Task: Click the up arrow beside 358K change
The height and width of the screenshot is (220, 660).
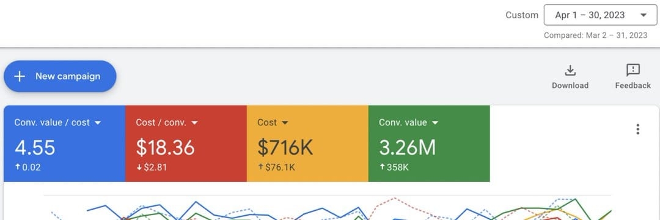Action: pyautogui.click(x=382, y=167)
